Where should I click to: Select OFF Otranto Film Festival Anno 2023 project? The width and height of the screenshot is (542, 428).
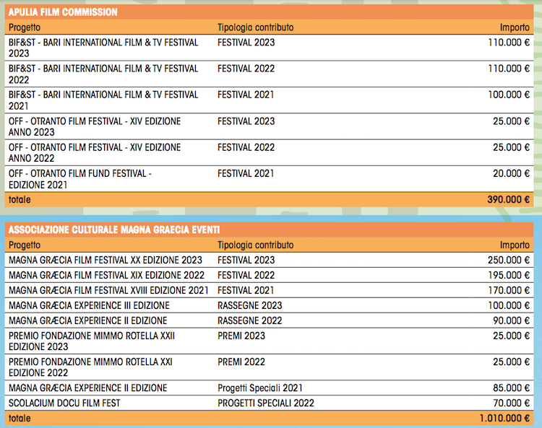pos(95,127)
